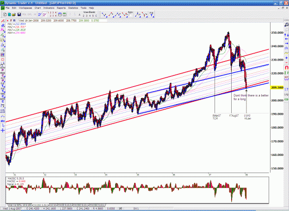Click the magnifier zoom icon at right
The image size is (289, 211).
click(286, 25)
